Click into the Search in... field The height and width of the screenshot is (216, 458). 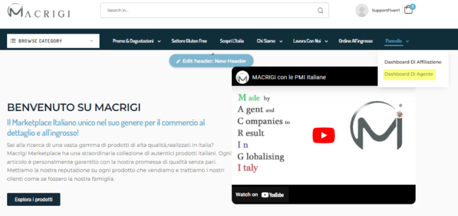click(x=209, y=11)
